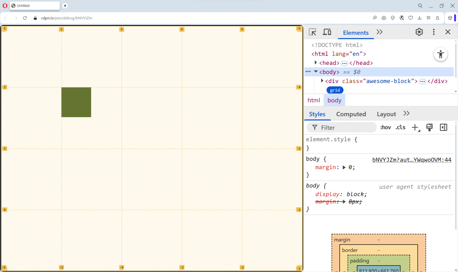458x272 pixels.
Task: Click the body row options ellipsis
Action: pyautogui.click(x=308, y=72)
